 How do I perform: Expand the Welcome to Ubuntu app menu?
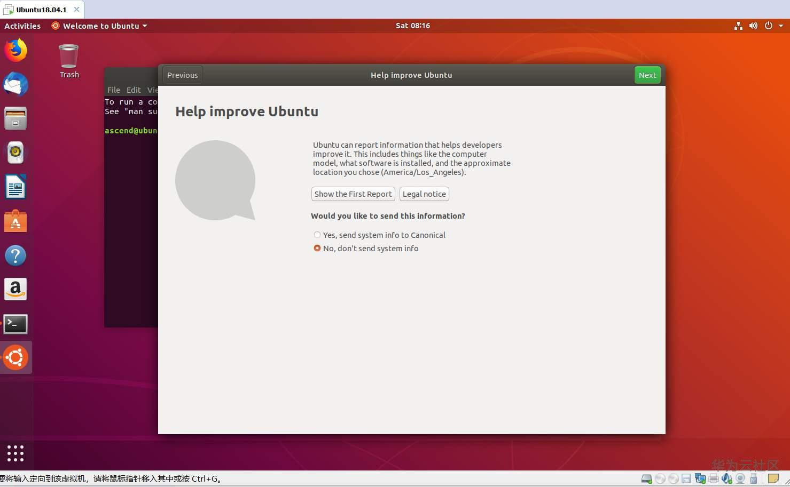pyautogui.click(x=99, y=26)
